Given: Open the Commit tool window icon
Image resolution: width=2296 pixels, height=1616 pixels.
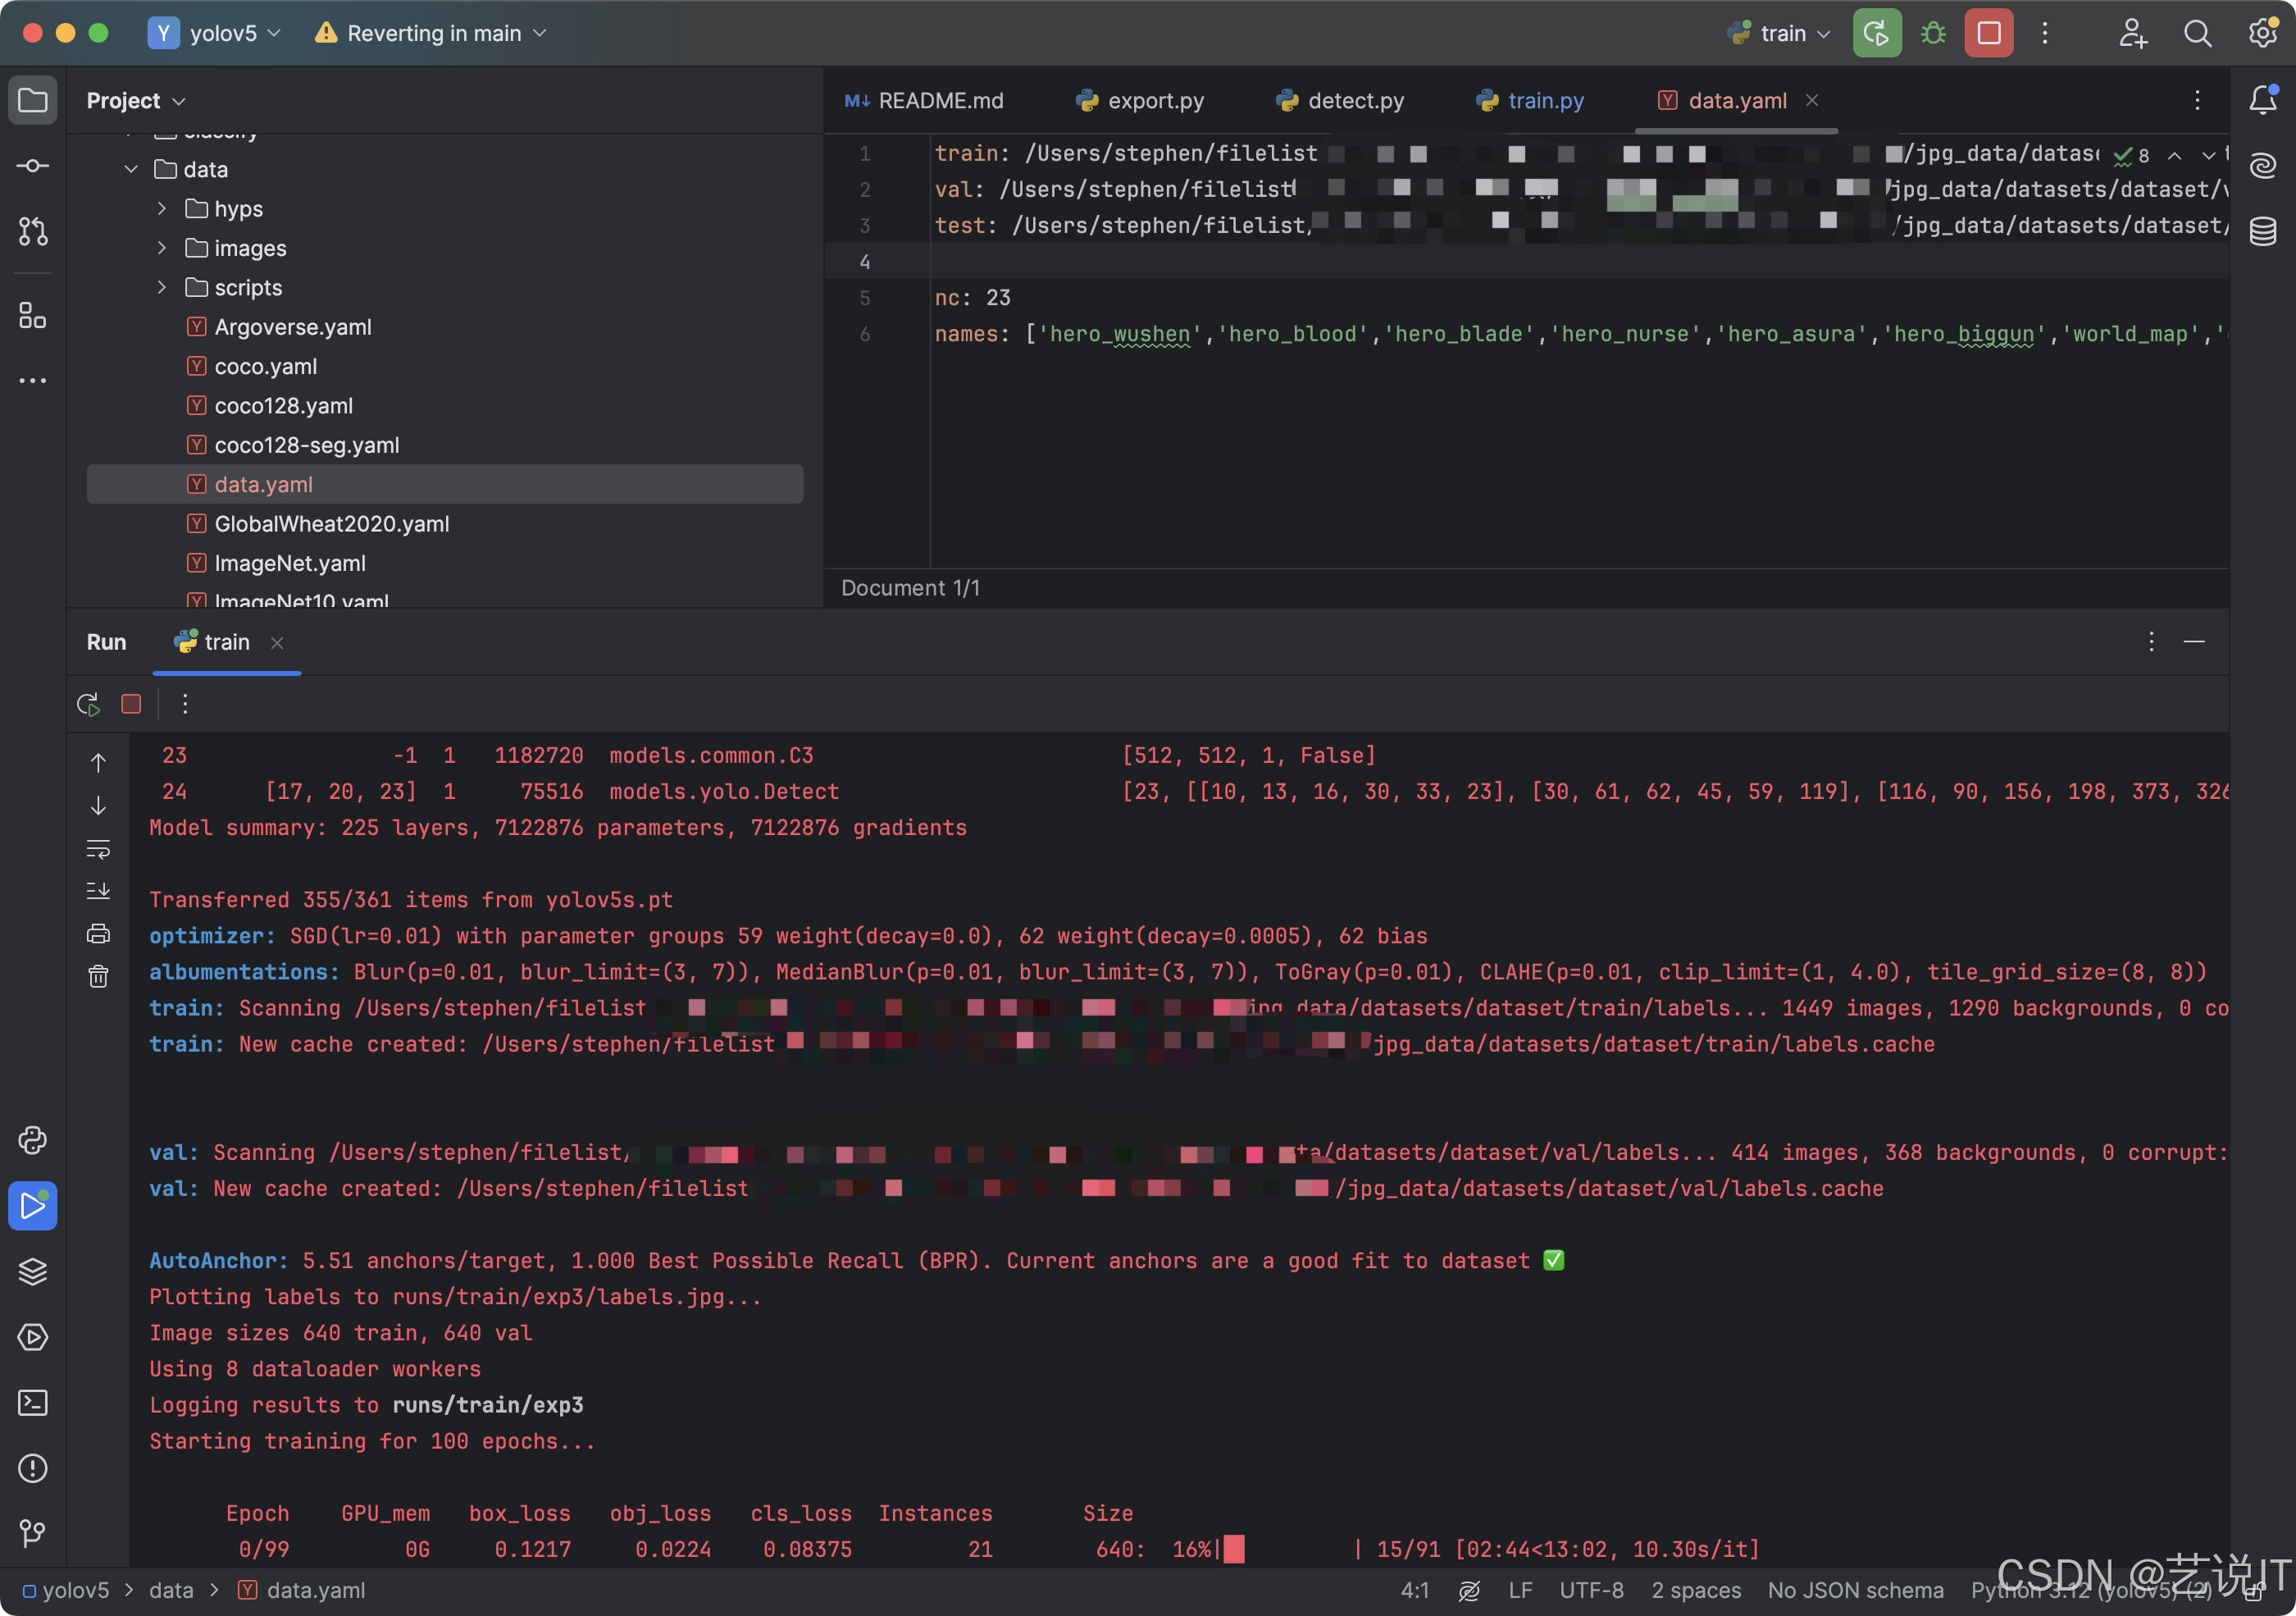Looking at the screenshot, I should point(33,166).
